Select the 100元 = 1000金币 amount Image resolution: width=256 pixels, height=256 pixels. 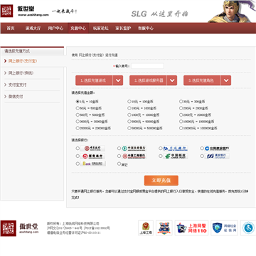pyautogui.click(x=129, y=108)
